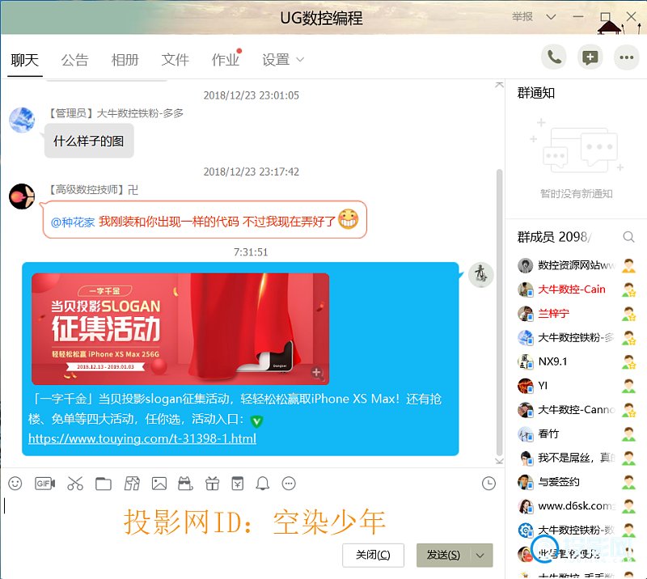Click the picture icon to send an image
Image resolution: width=647 pixels, height=579 pixels.
[x=159, y=484]
